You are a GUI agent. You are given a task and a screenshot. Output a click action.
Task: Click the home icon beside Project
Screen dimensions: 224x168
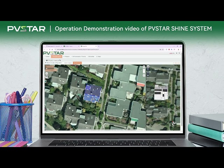click(x=47, y=61)
